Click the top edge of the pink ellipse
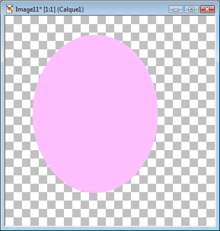This screenshot has width=220, height=231. click(x=95, y=36)
